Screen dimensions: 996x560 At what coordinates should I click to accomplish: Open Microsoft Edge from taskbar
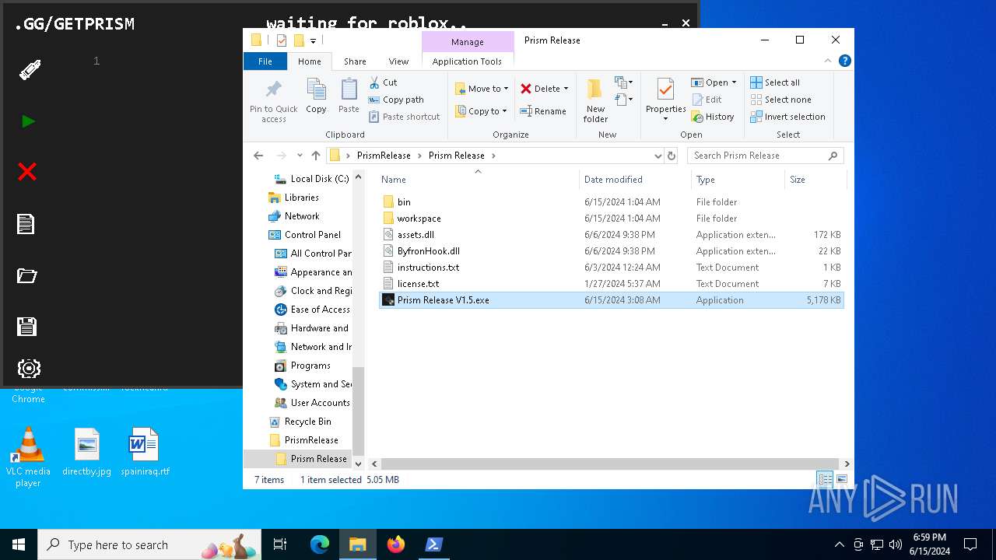tap(320, 544)
